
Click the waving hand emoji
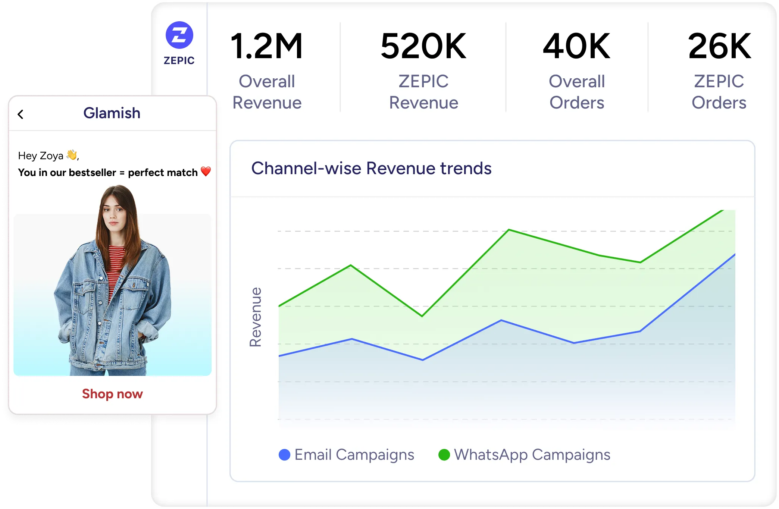click(72, 154)
